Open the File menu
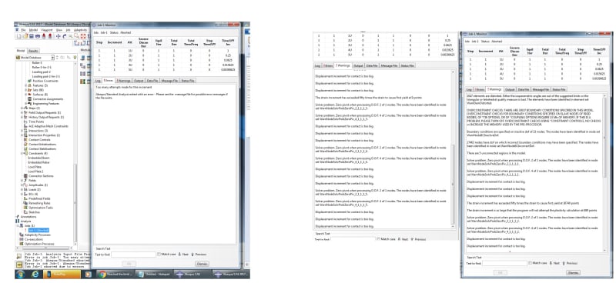Screen dimensions: 616x283 point(23,30)
